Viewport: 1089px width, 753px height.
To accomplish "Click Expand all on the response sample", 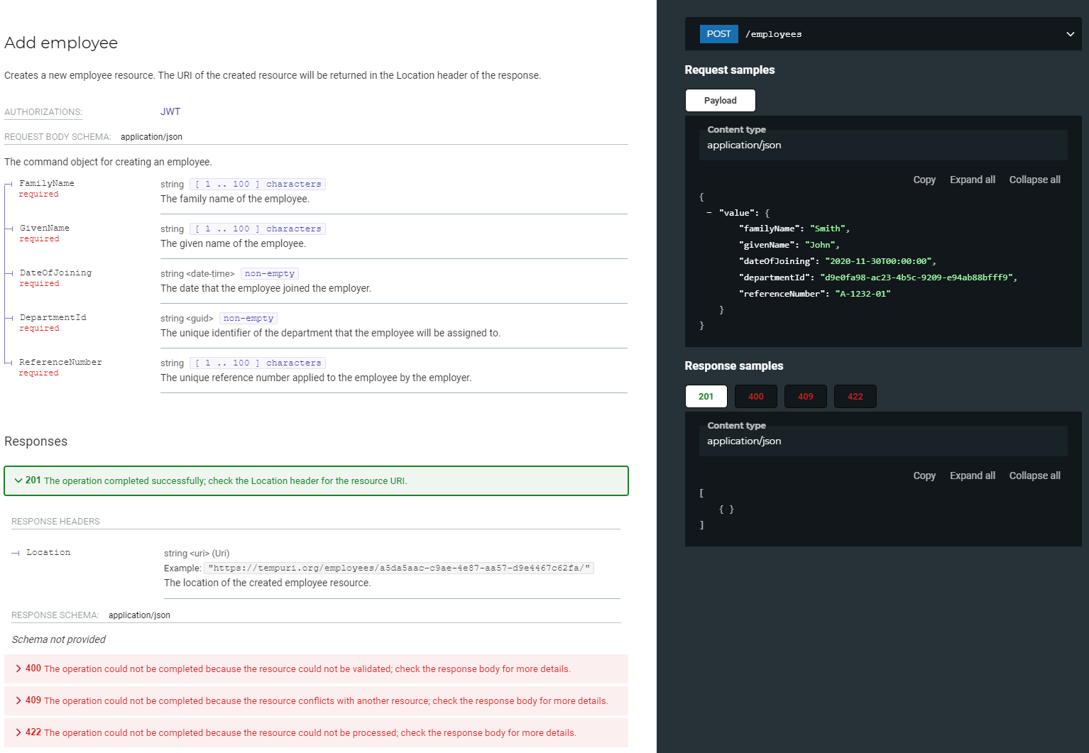I will 972,476.
